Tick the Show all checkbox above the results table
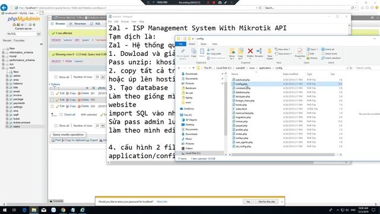This screenshot has height=214, width=380. click(x=56, y=77)
